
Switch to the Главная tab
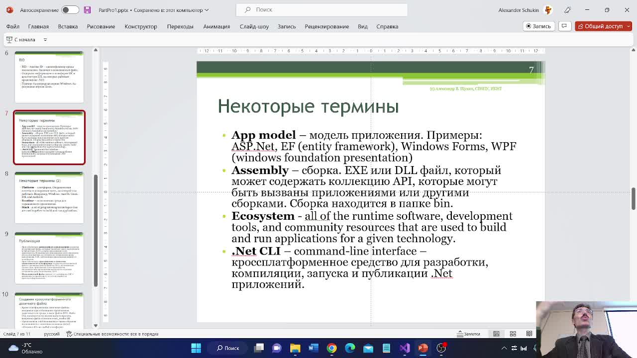(38, 26)
